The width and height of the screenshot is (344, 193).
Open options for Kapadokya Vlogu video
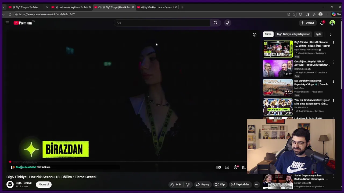[333, 81]
